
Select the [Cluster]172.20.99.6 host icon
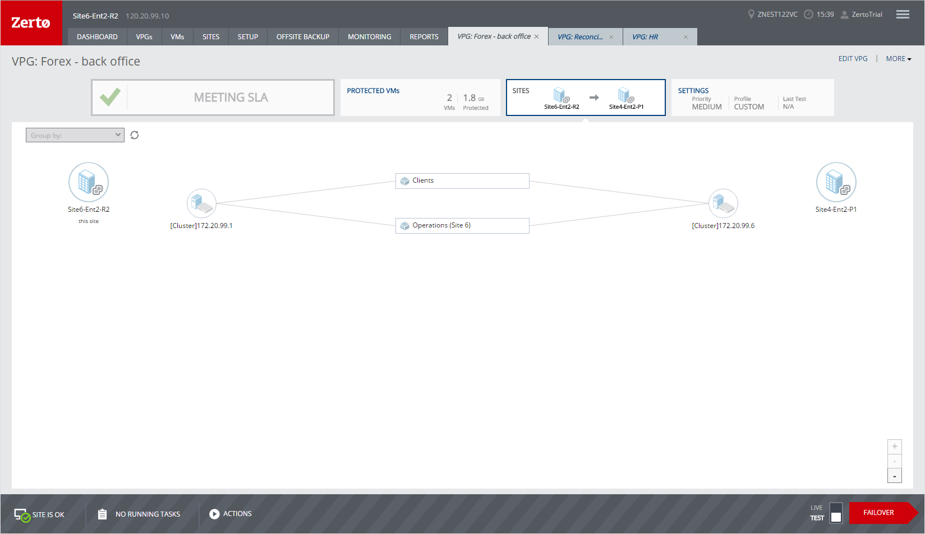(x=723, y=203)
